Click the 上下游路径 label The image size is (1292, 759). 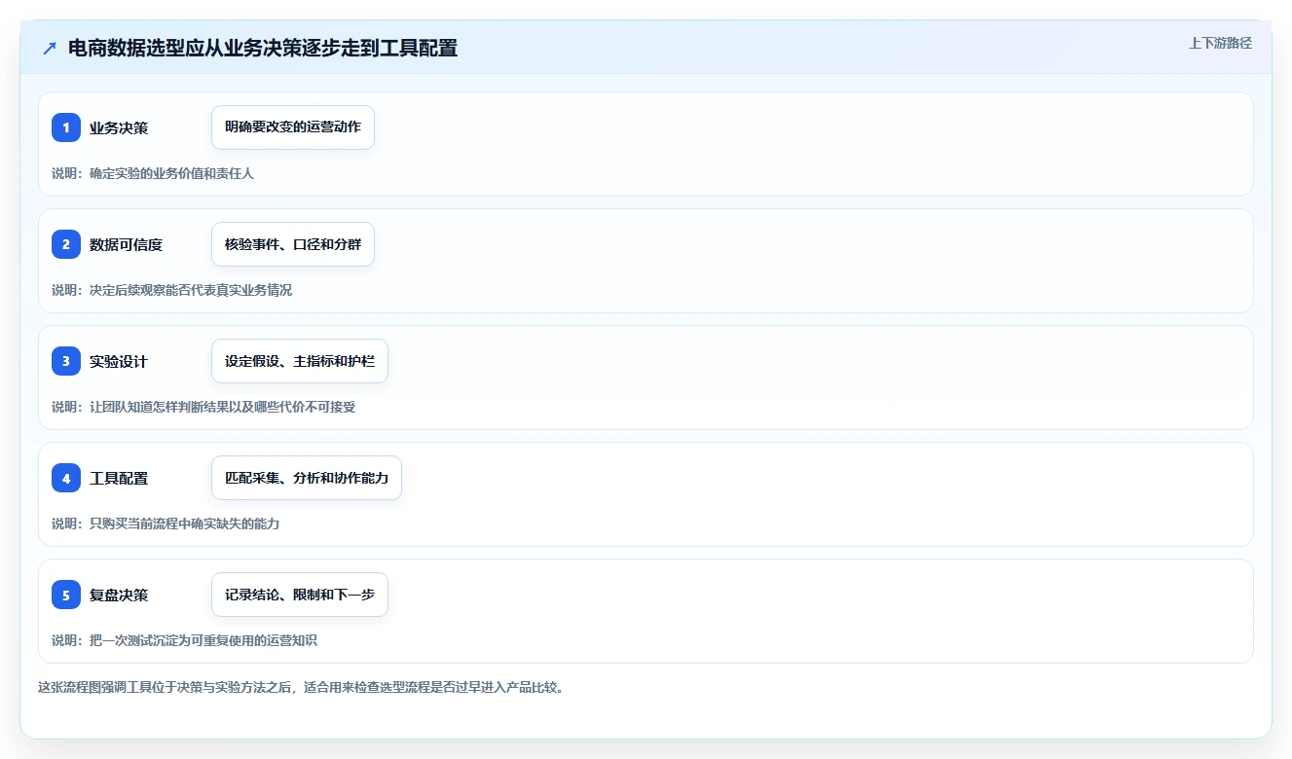tap(1220, 44)
